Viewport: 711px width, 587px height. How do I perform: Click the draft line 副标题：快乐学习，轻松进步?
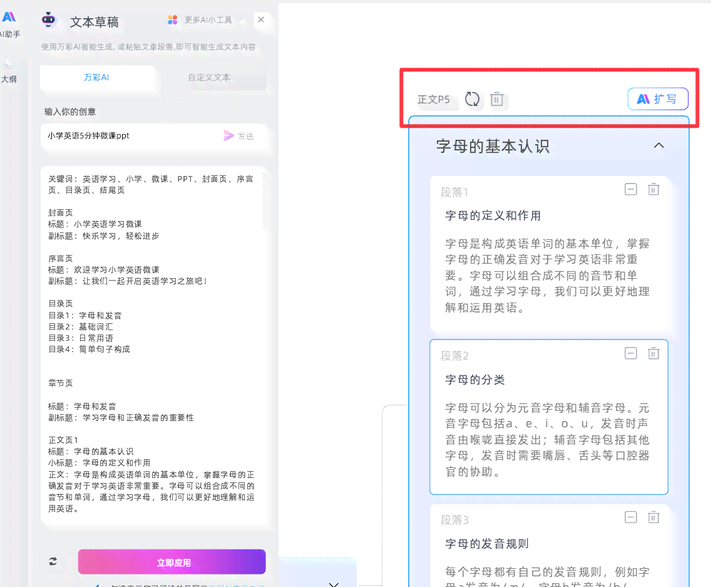[x=104, y=236]
